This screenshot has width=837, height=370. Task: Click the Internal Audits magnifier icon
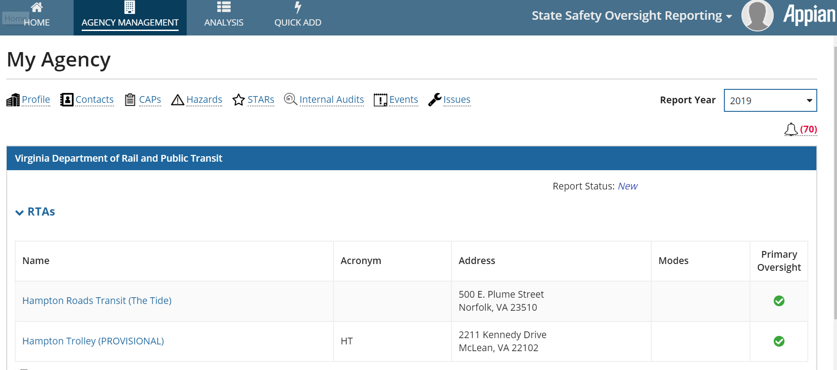[291, 99]
